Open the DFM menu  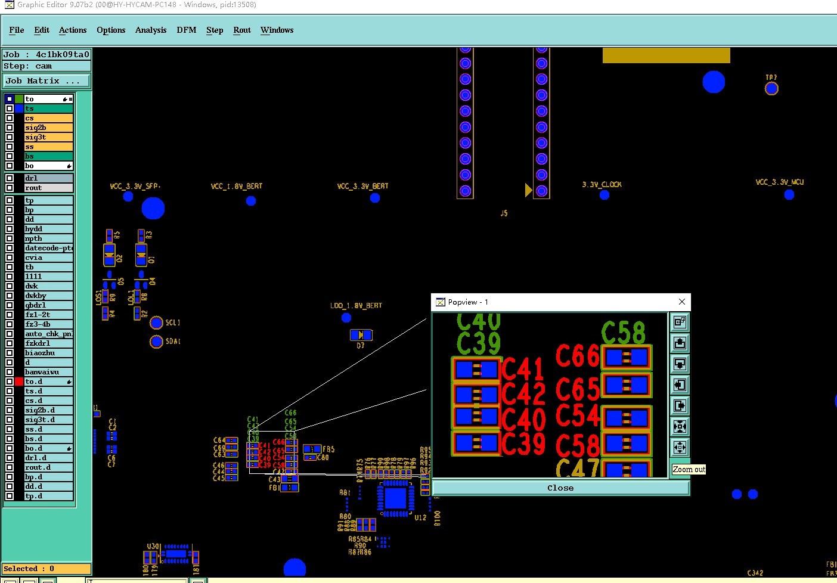pos(187,30)
